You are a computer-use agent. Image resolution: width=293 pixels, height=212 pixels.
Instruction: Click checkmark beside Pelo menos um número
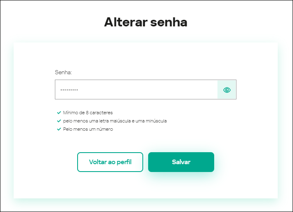point(59,129)
